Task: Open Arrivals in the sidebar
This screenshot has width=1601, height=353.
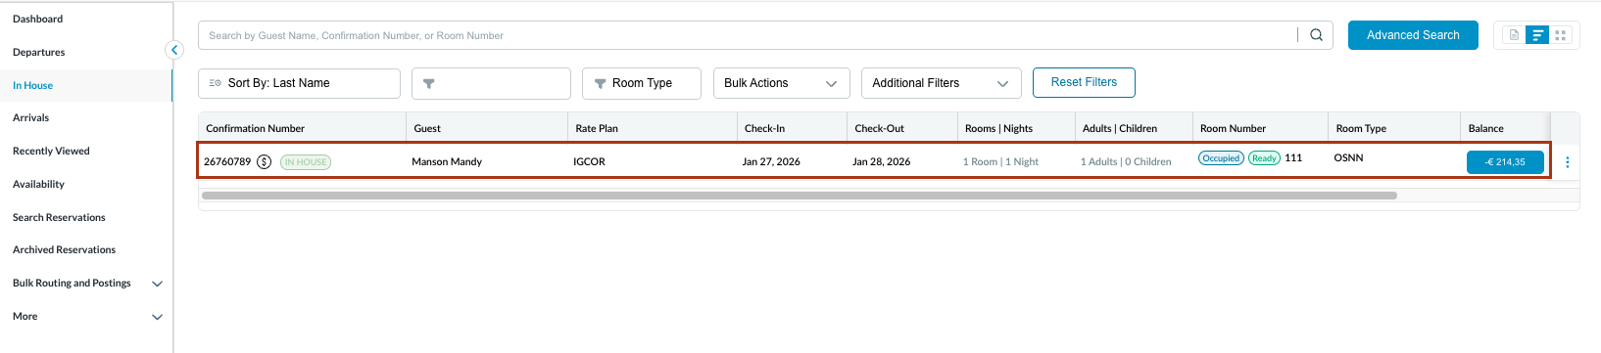Action: click(x=30, y=117)
